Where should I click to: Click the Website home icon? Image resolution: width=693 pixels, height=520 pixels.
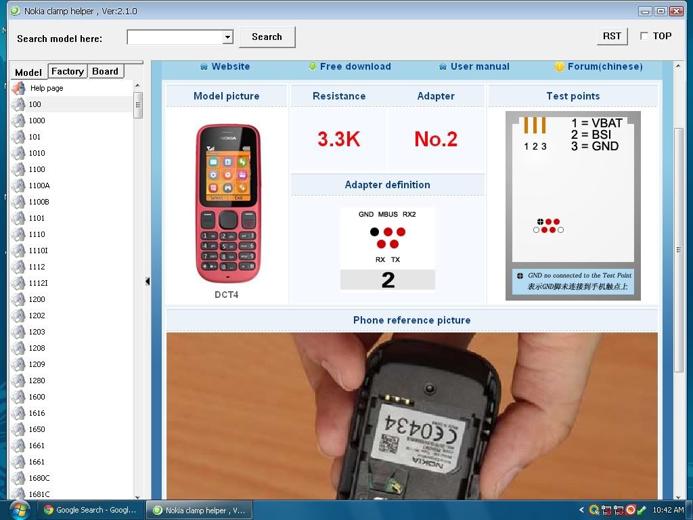point(204,66)
